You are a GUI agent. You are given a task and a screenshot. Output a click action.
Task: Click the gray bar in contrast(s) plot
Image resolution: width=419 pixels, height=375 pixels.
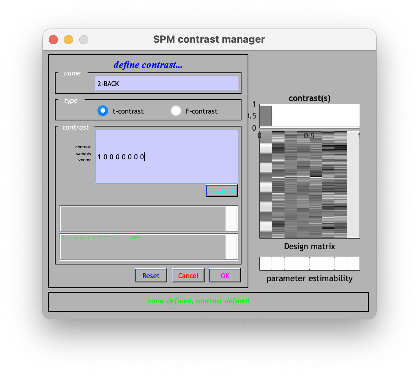point(265,116)
